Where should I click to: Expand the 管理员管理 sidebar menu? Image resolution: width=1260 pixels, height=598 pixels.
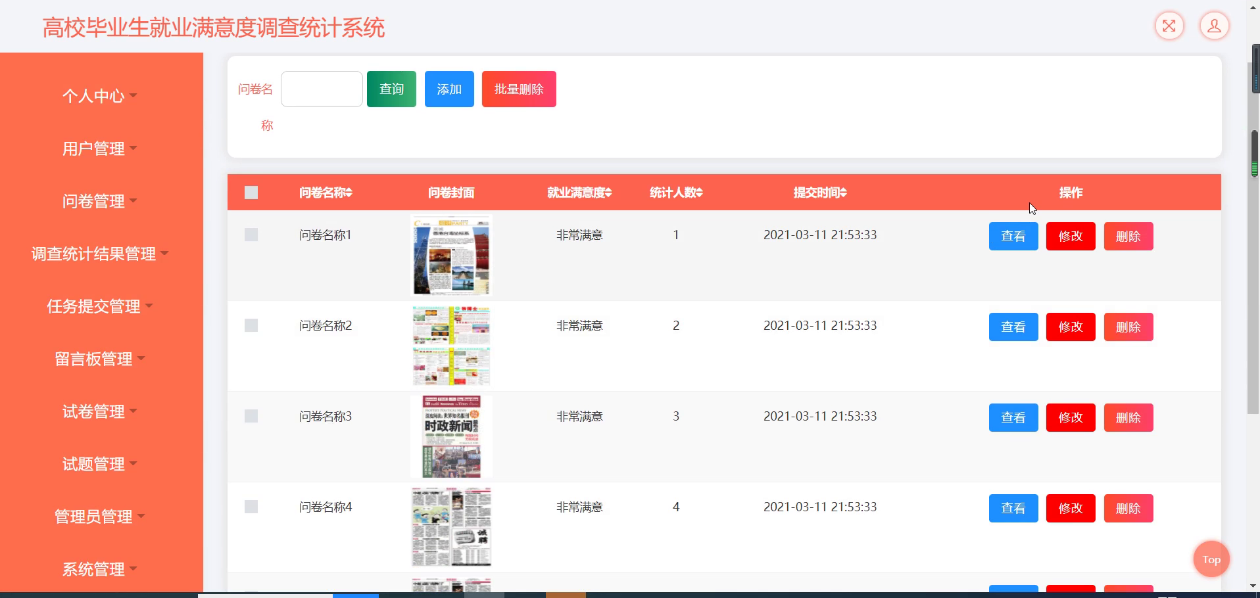[100, 517]
